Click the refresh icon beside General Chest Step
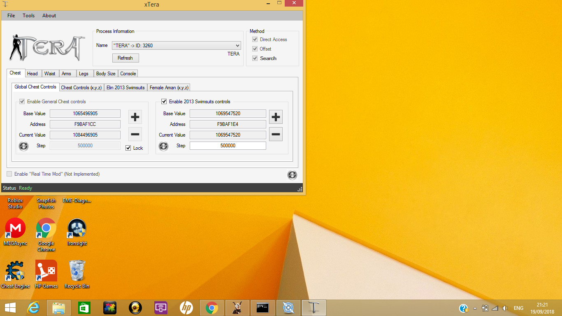 24,146
